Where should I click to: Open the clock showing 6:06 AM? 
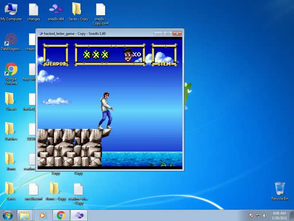tap(279, 215)
